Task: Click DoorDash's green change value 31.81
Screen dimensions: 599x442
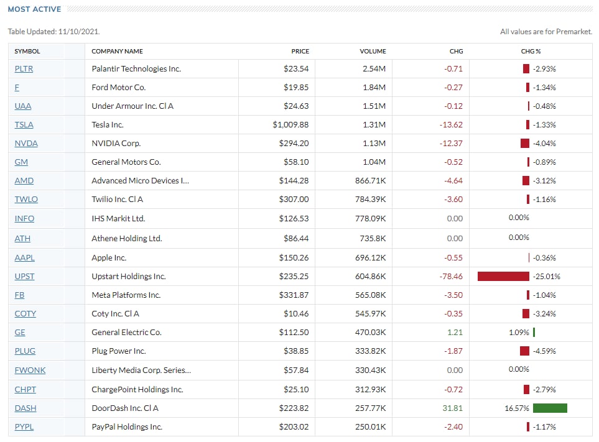Action: (453, 408)
